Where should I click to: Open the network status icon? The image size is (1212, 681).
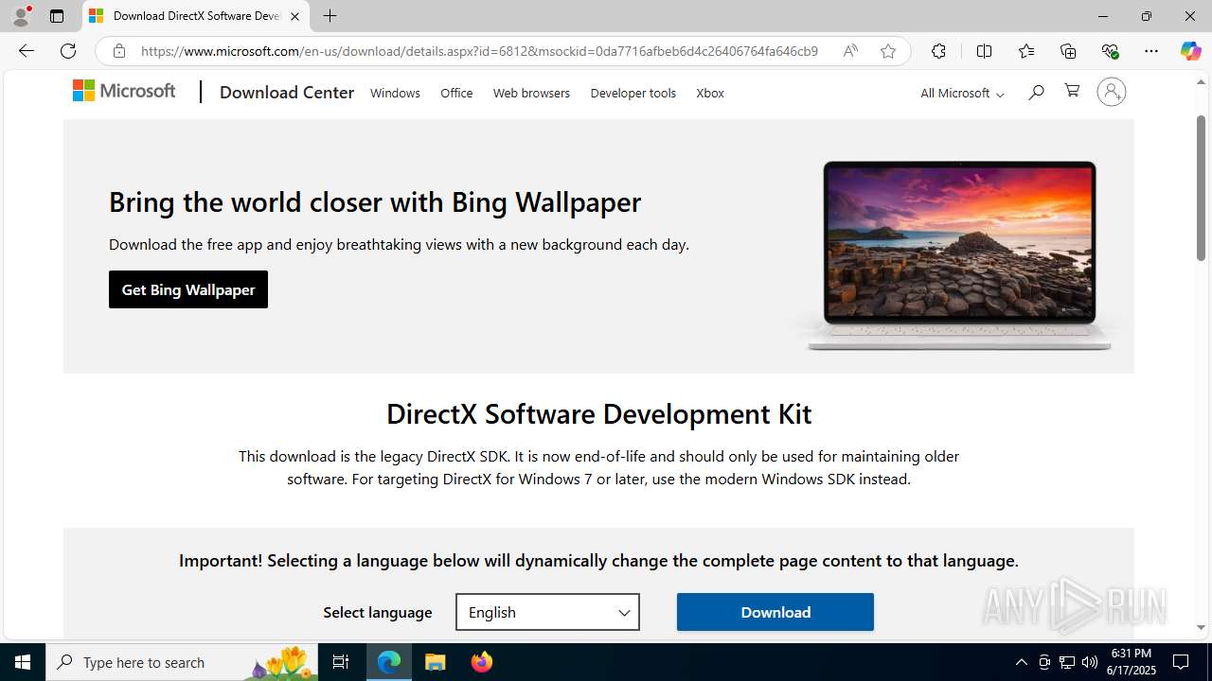point(1067,662)
